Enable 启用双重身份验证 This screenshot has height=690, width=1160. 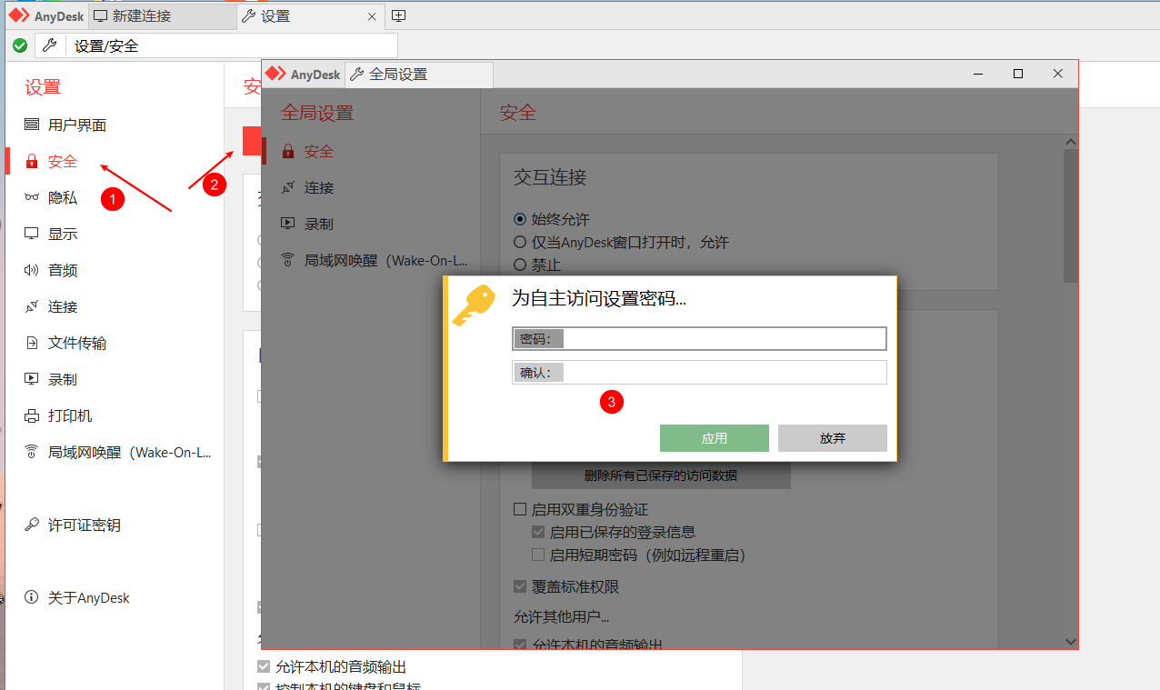click(x=520, y=509)
